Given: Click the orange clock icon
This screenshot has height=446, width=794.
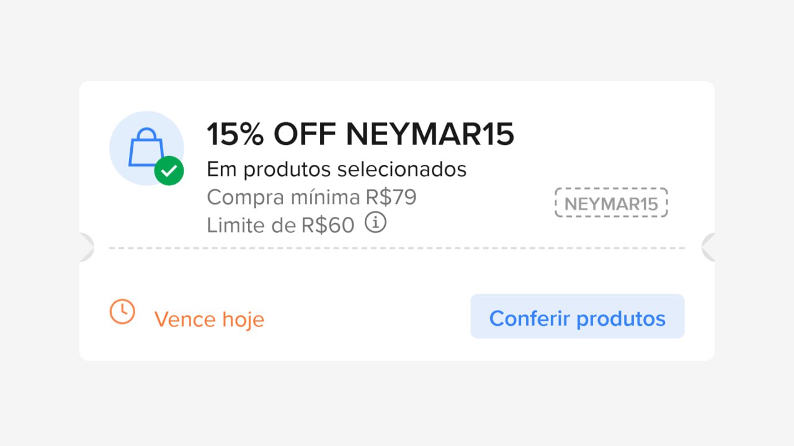Looking at the screenshot, I should click(x=122, y=312).
